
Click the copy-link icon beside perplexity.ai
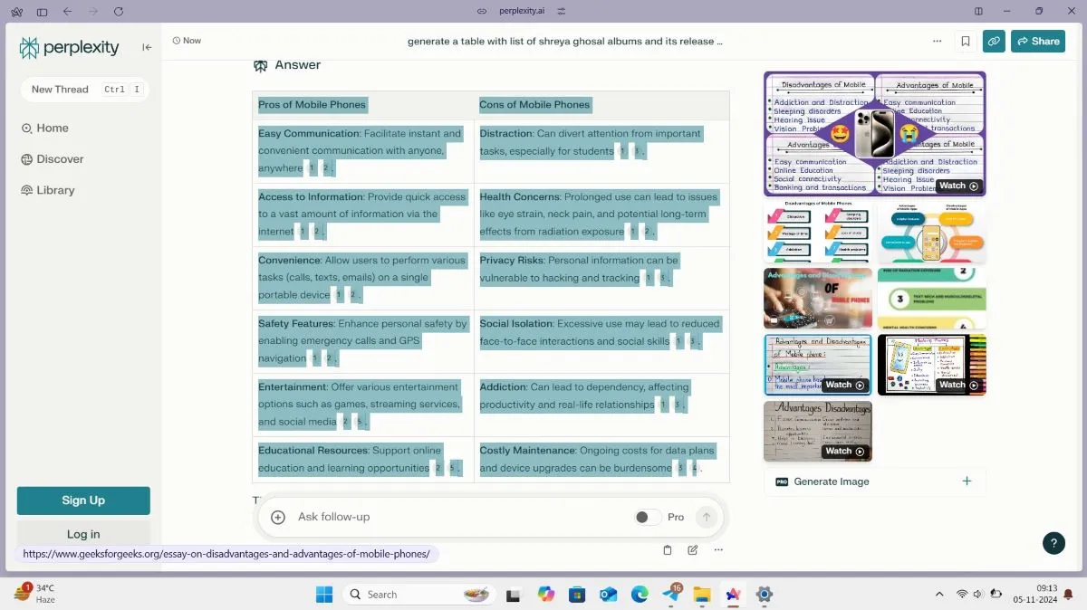[482, 11]
